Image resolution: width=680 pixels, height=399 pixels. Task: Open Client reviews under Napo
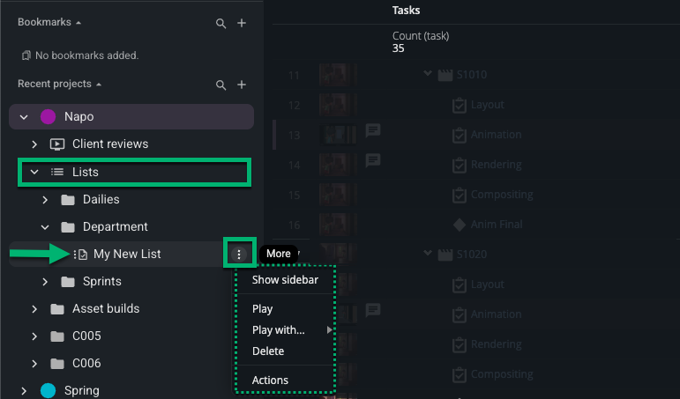110,144
